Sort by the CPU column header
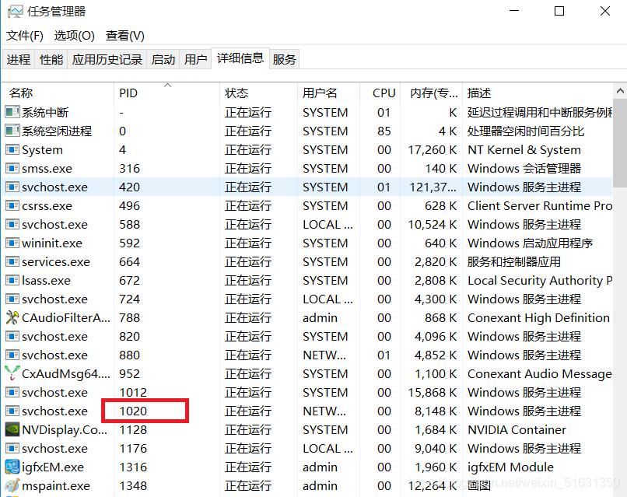The height and width of the screenshot is (497, 627). [x=380, y=93]
